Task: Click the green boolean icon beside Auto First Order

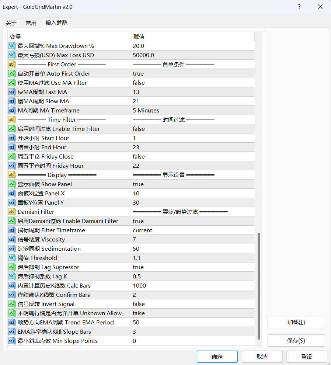Action: click(11, 73)
